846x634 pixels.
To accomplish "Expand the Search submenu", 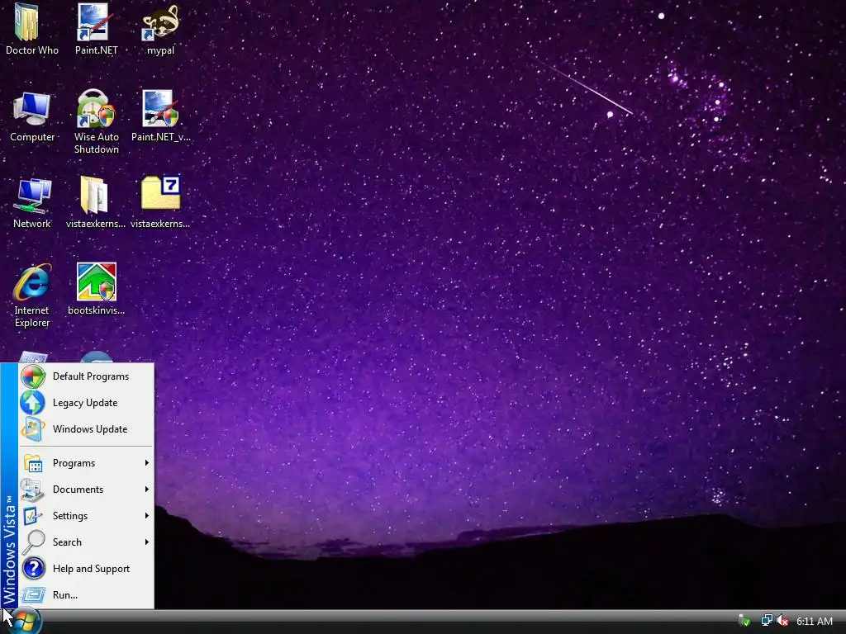I will [86, 542].
